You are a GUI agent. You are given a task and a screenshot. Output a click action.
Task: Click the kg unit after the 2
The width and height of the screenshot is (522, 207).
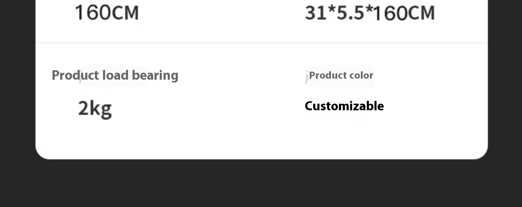tap(101, 109)
